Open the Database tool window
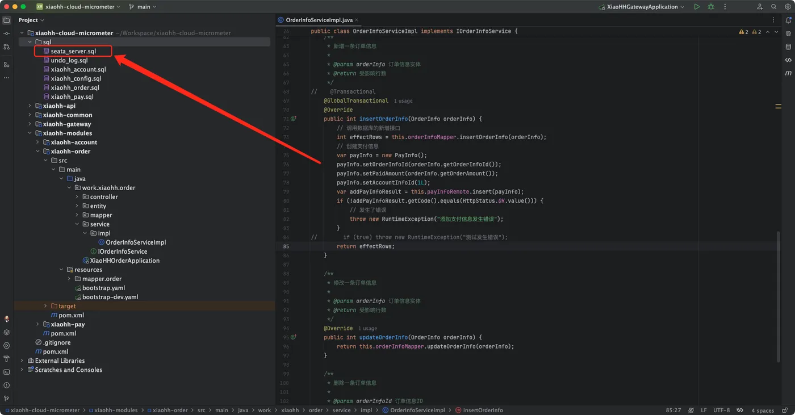The height and width of the screenshot is (415, 795). click(x=788, y=47)
